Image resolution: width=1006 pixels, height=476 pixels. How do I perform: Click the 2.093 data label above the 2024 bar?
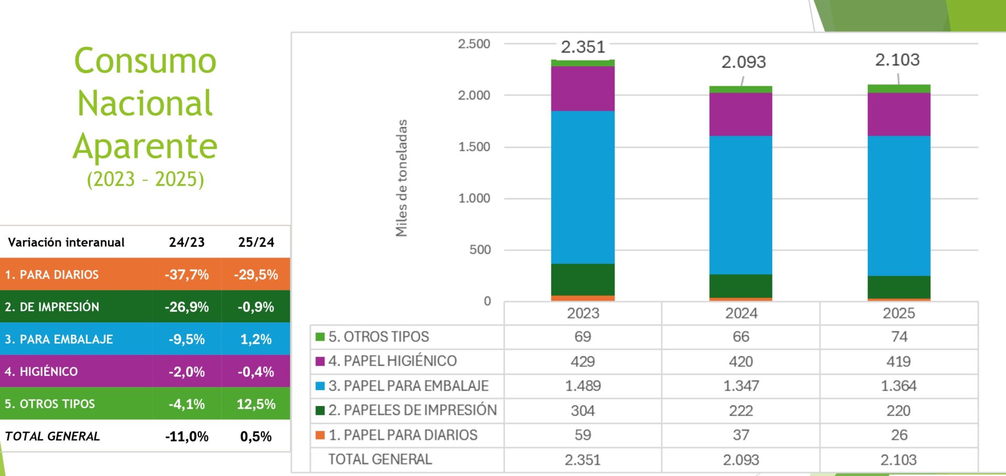[x=743, y=62]
